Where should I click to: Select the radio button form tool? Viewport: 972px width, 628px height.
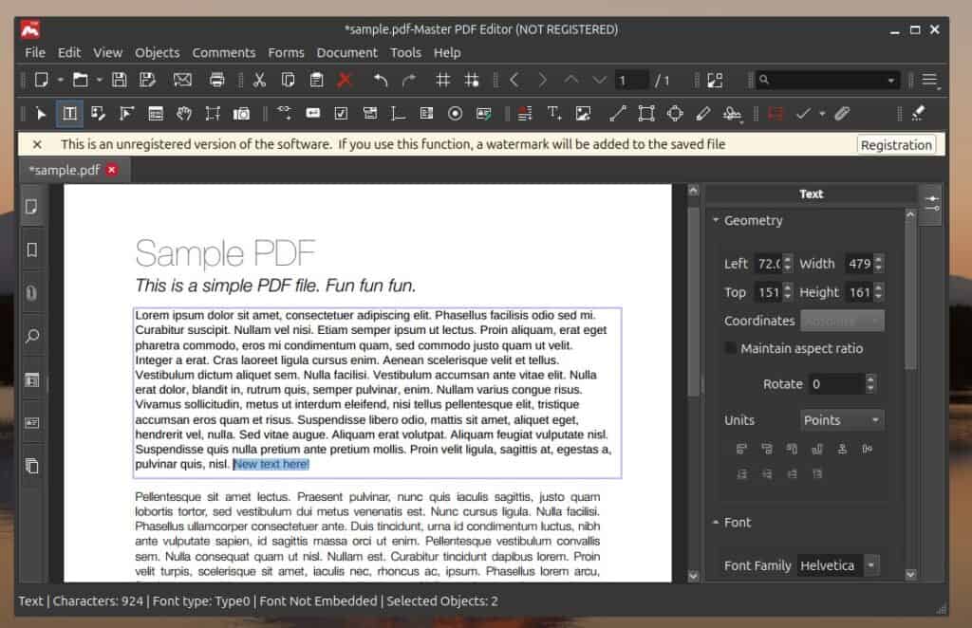pyautogui.click(x=455, y=114)
